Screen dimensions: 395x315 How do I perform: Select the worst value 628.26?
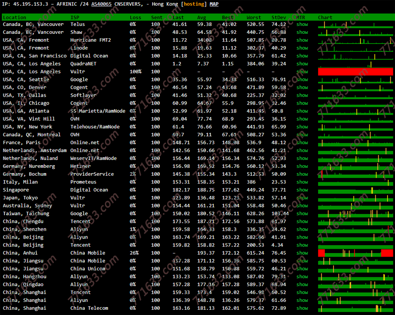point(255,214)
